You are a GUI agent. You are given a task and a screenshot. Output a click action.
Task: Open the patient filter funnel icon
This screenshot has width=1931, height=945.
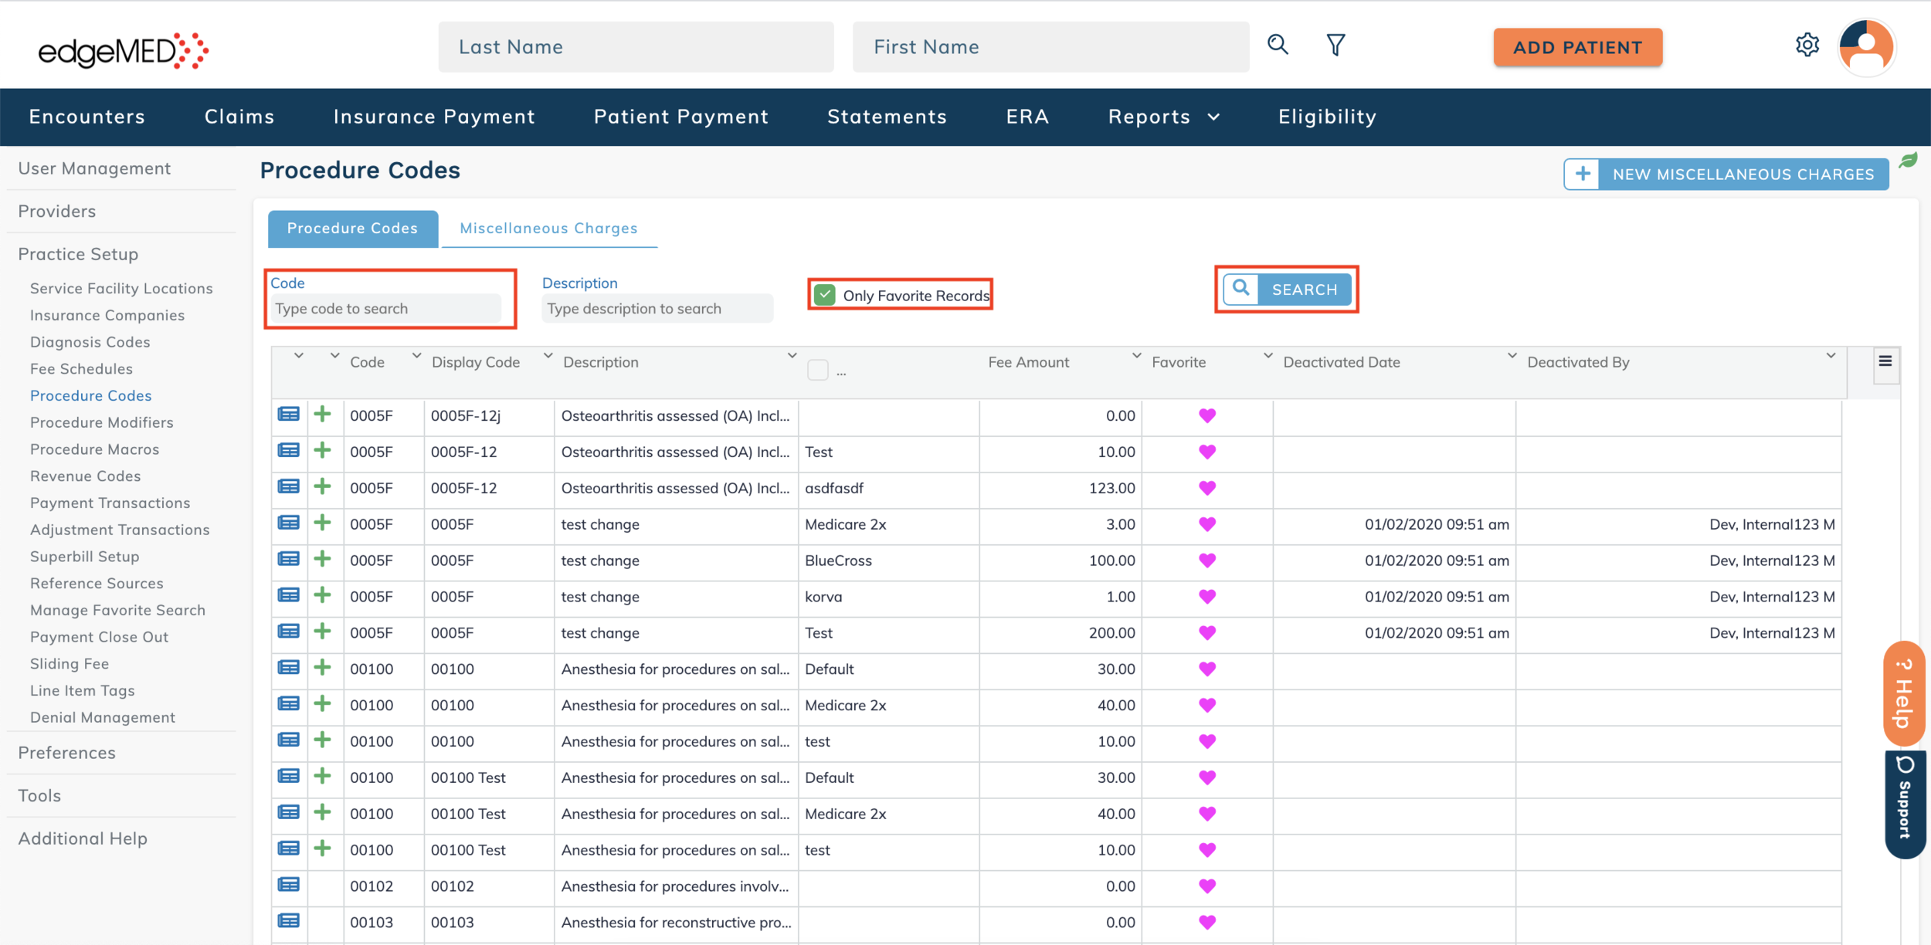(1335, 45)
